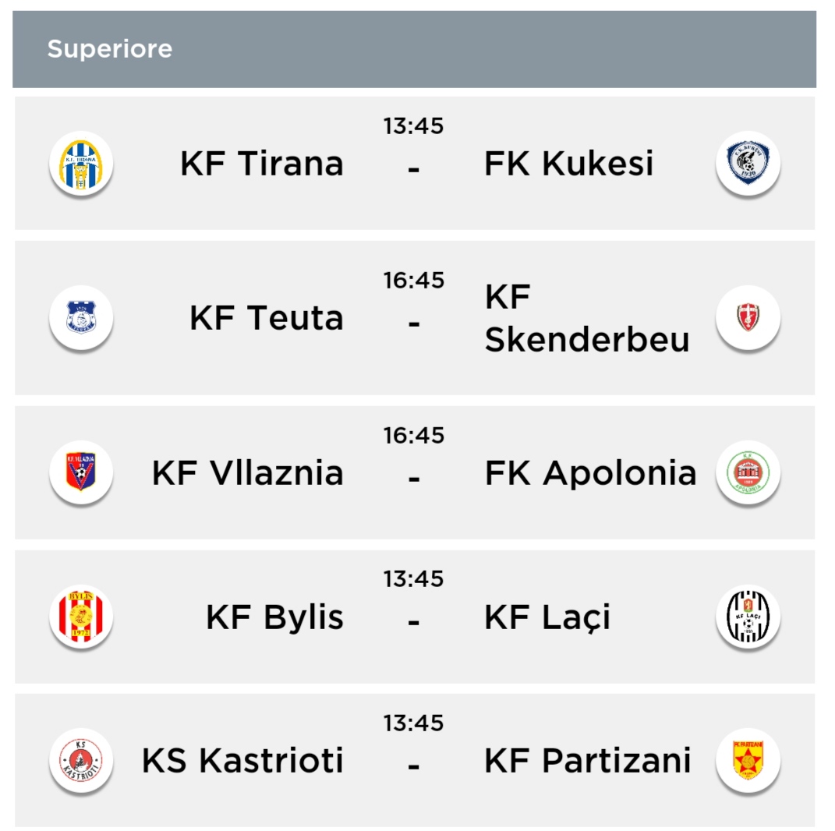The height and width of the screenshot is (831, 835).
Task: Open the KF Tirana team name
Action: tap(262, 164)
